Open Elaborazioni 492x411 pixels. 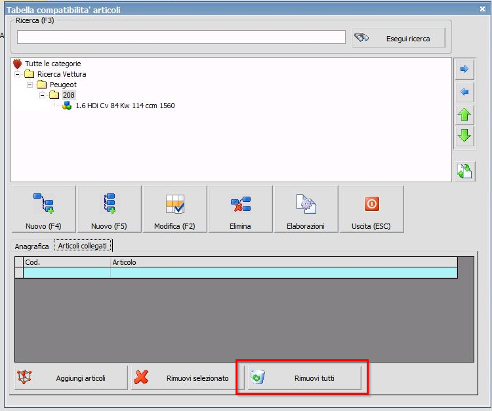coord(306,209)
